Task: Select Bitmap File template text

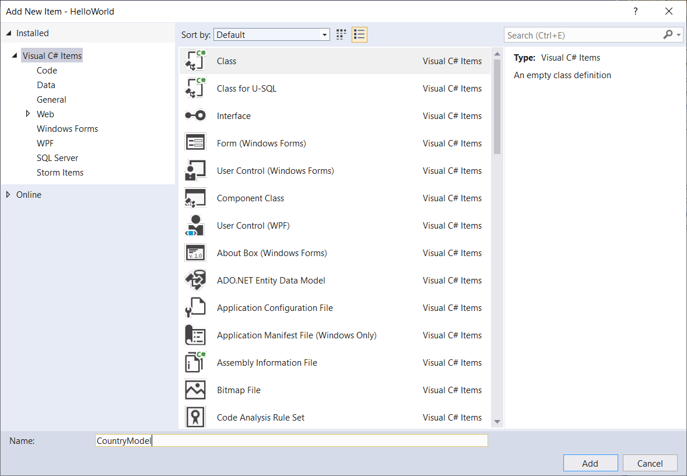Action: click(239, 390)
